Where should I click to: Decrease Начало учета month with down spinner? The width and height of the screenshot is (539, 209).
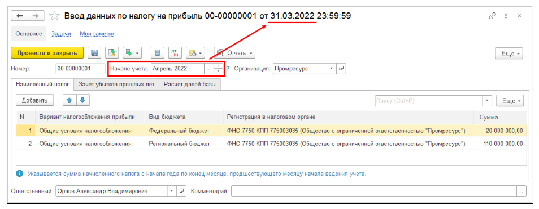(x=218, y=71)
